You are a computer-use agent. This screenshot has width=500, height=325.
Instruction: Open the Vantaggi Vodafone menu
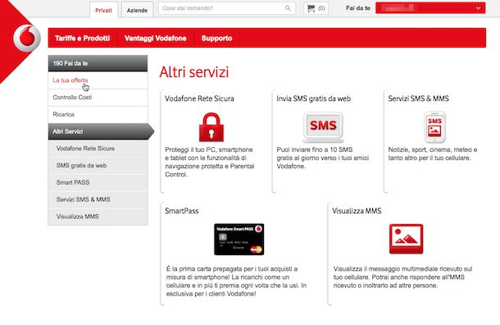[156, 38]
